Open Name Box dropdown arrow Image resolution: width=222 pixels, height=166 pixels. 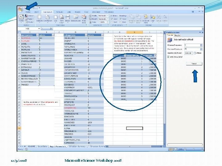(x=39, y=29)
